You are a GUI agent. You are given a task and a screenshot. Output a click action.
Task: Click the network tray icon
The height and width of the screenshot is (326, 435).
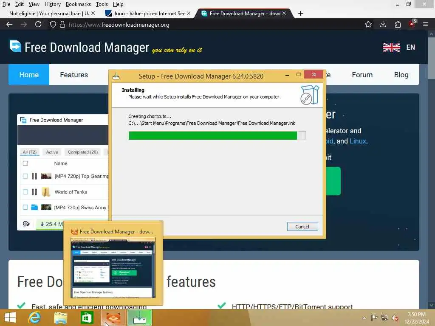(x=384, y=318)
